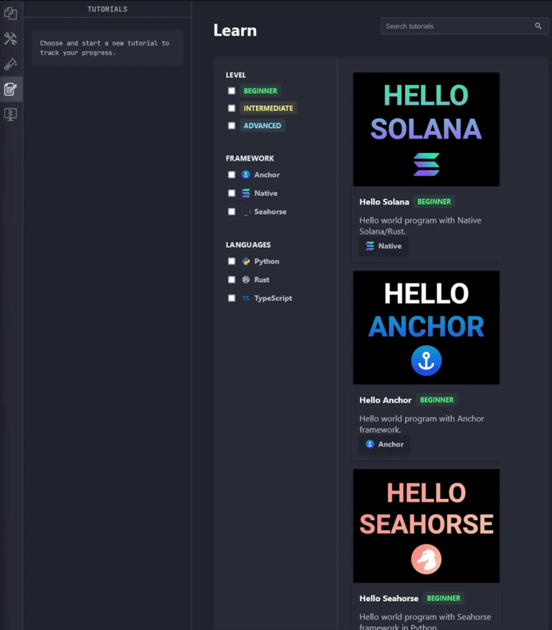Click the active Tutorials sidebar icon
Viewport: 552px width, 630px height.
[x=11, y=88]
